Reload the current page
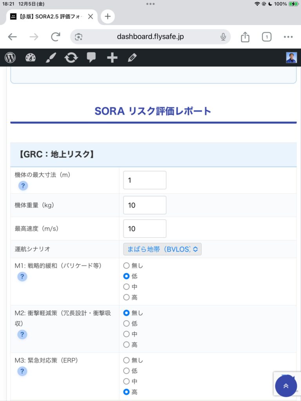The image size is (301, 401). point(56,37)
